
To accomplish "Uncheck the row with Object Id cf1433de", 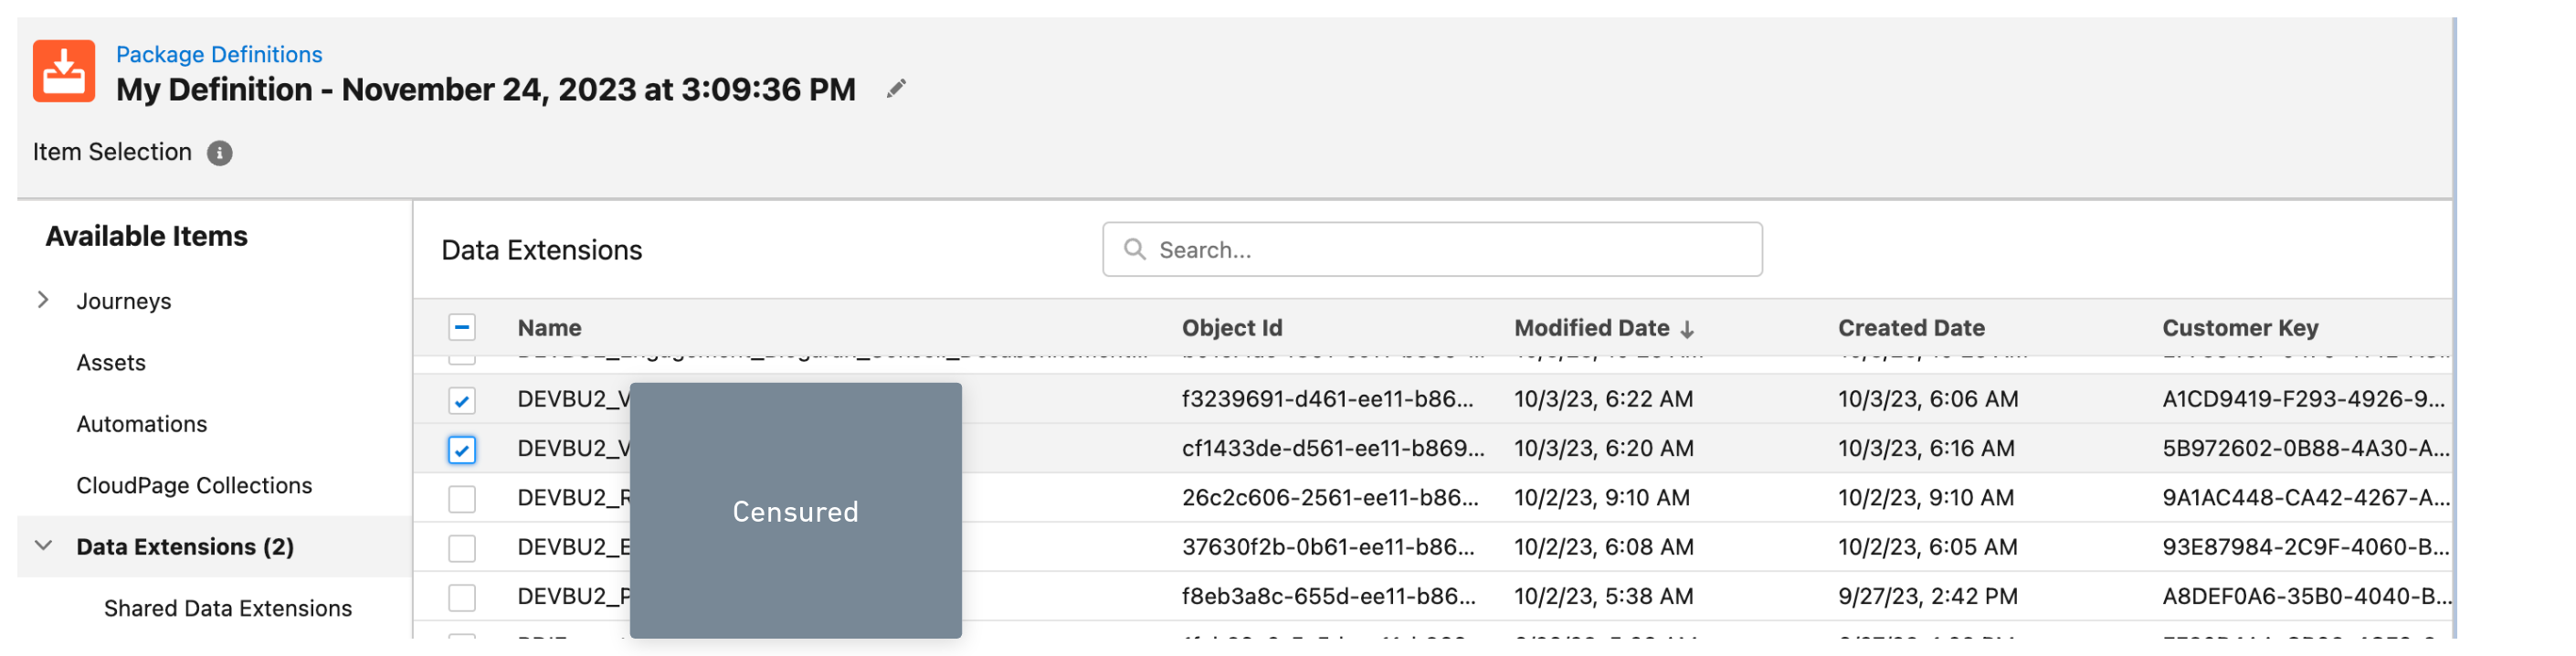I will [x=462, y=449].
